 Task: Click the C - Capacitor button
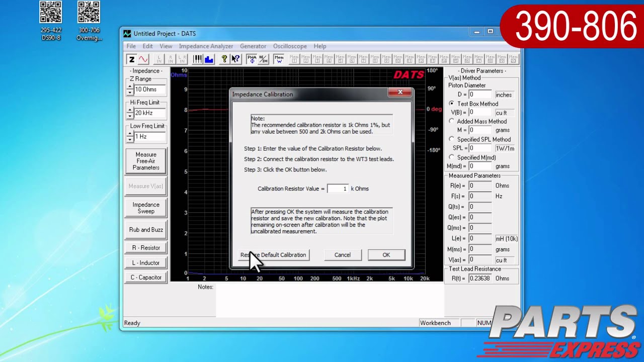coord(146,278)
